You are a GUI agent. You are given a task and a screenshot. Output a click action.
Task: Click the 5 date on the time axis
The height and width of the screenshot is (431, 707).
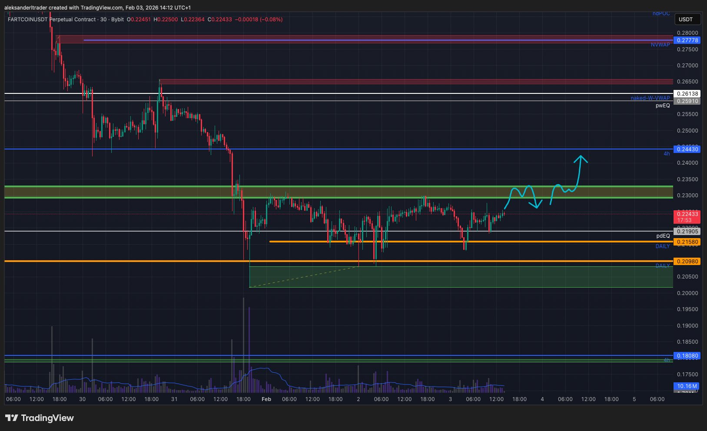point(634,399)
